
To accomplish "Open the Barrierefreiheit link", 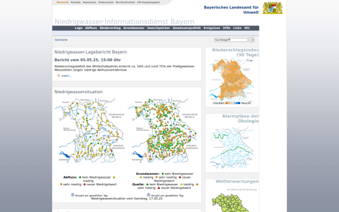I will pos(125,2).
